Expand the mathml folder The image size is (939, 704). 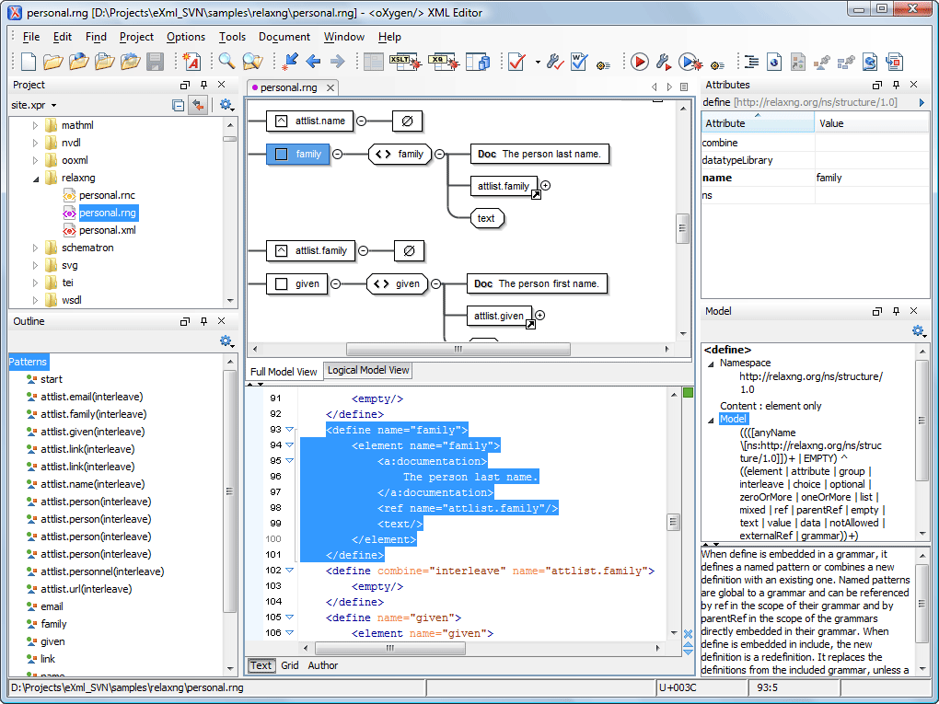[35, 126]
